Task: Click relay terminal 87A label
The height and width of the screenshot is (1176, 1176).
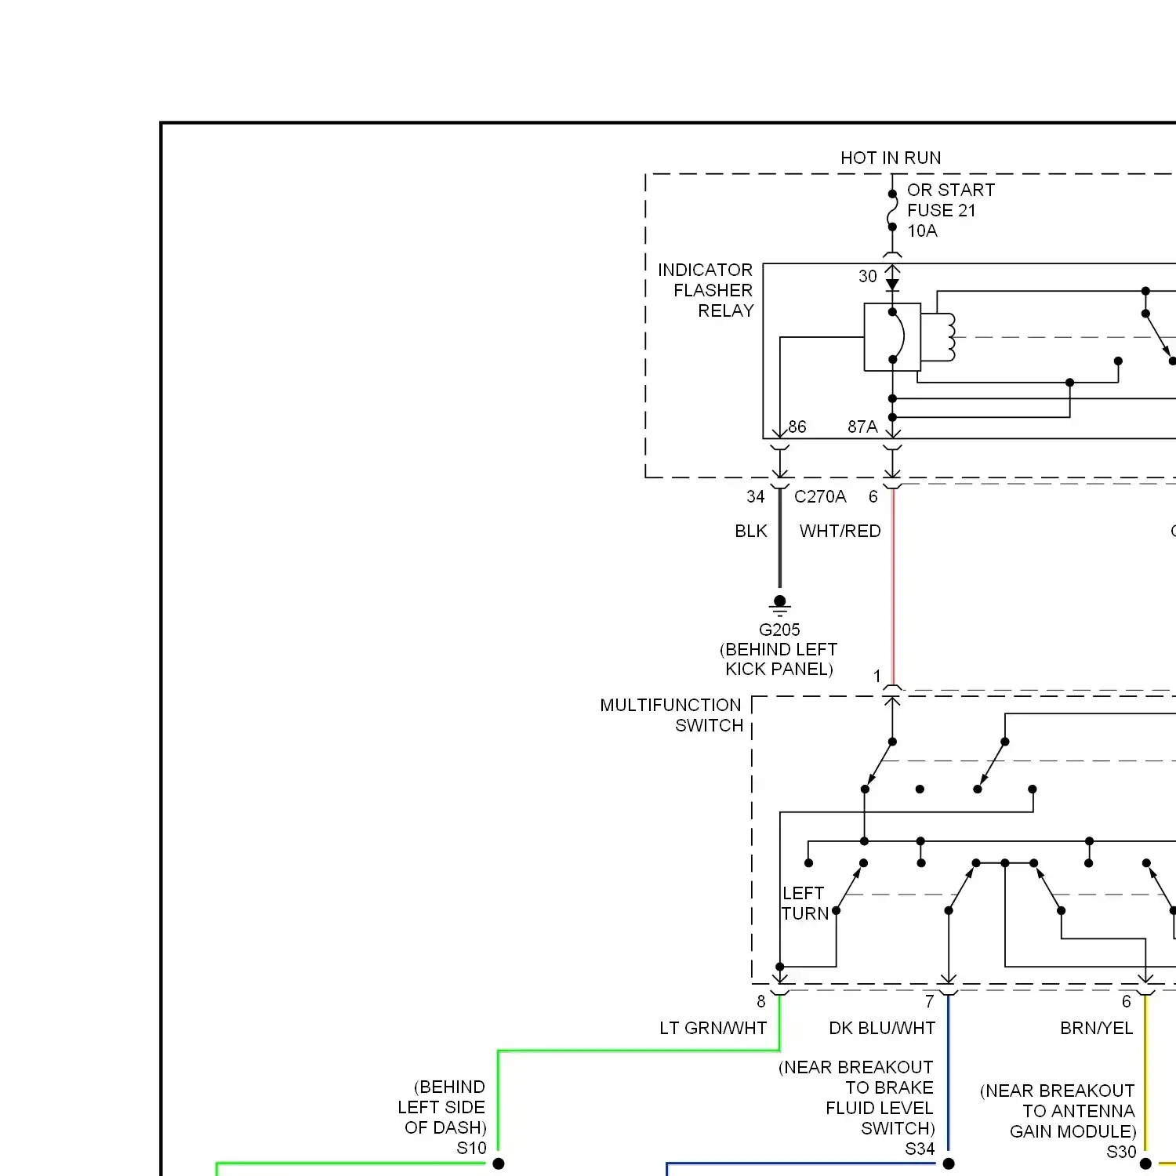Action: coord(862,426)
